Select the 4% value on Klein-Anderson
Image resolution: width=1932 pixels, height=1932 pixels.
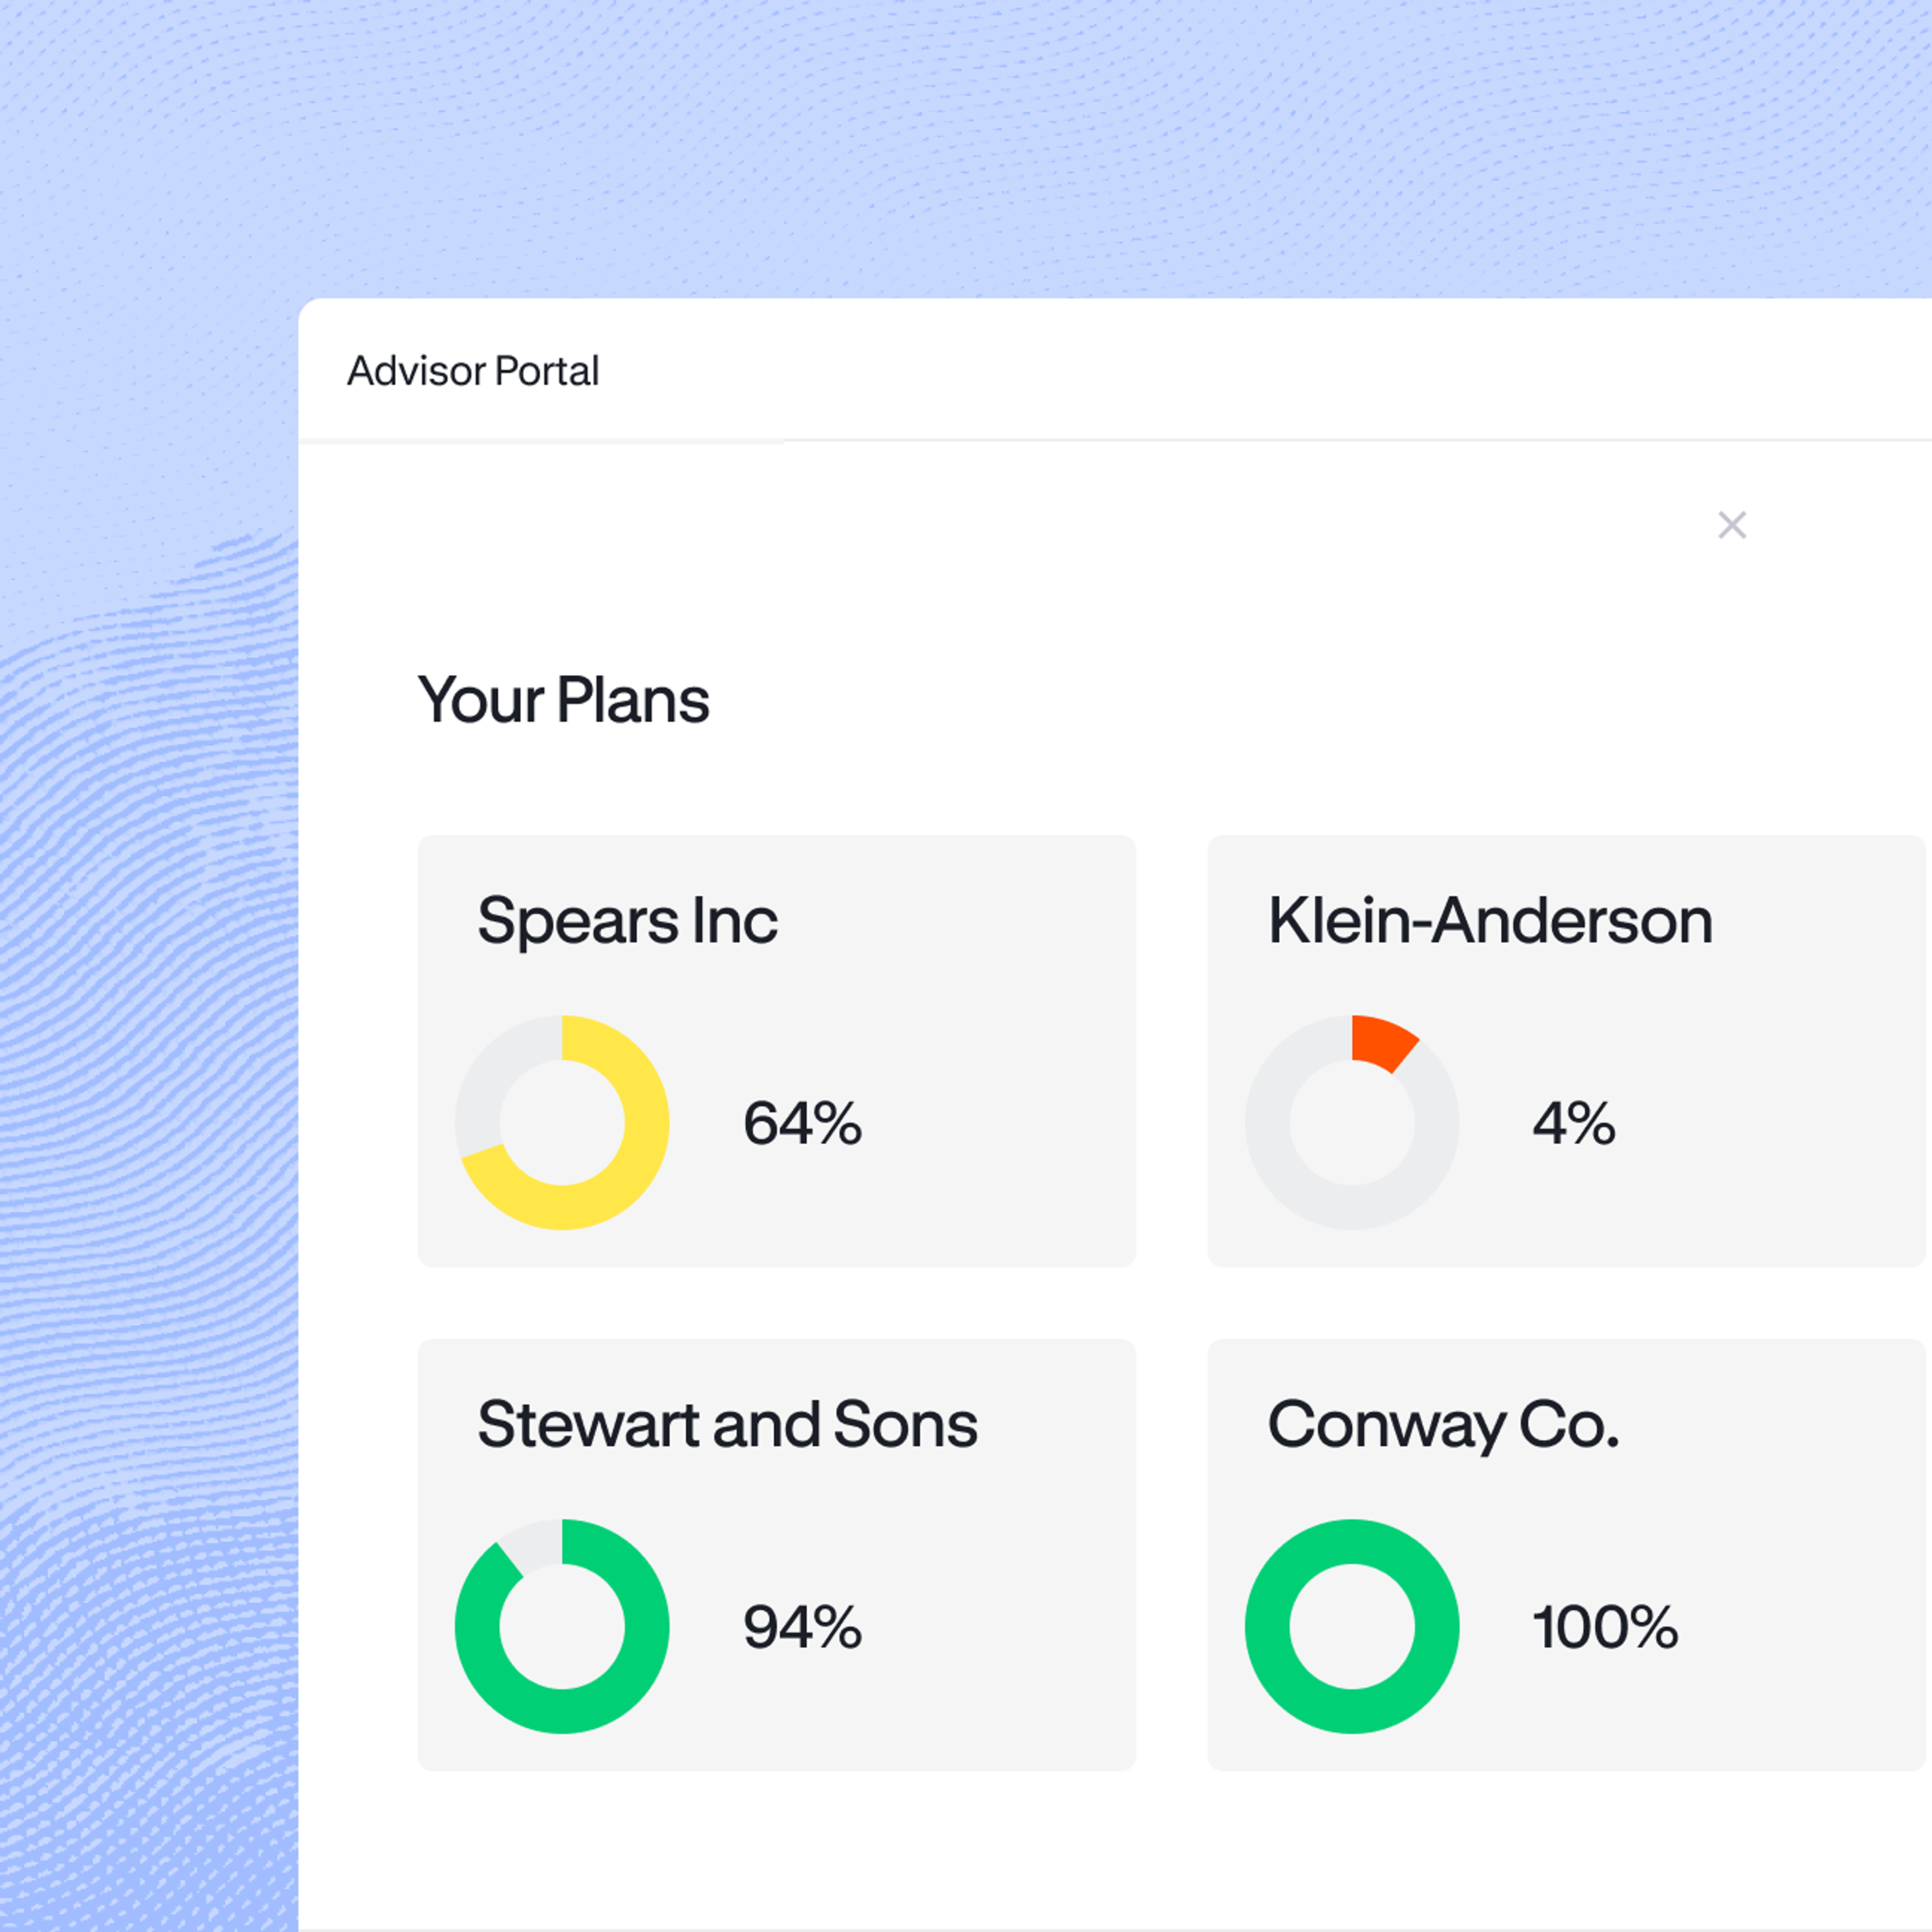[x=1574, y=1123]
